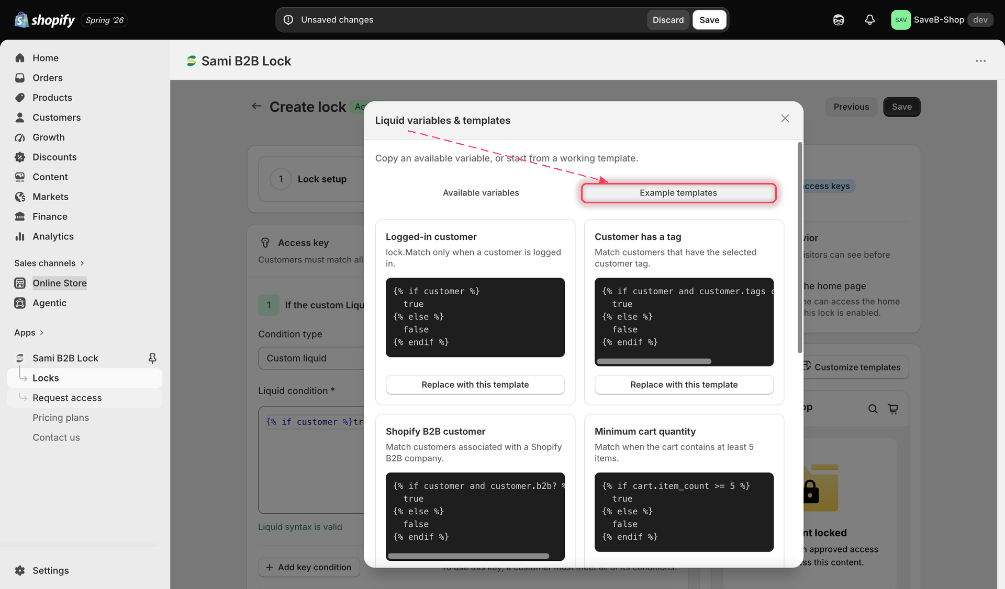Expand the Sales channels section
1005x589 pixels.
tap(49, 263)
